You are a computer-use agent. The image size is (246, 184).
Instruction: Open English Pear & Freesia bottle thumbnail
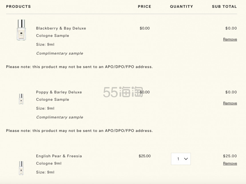21,168
